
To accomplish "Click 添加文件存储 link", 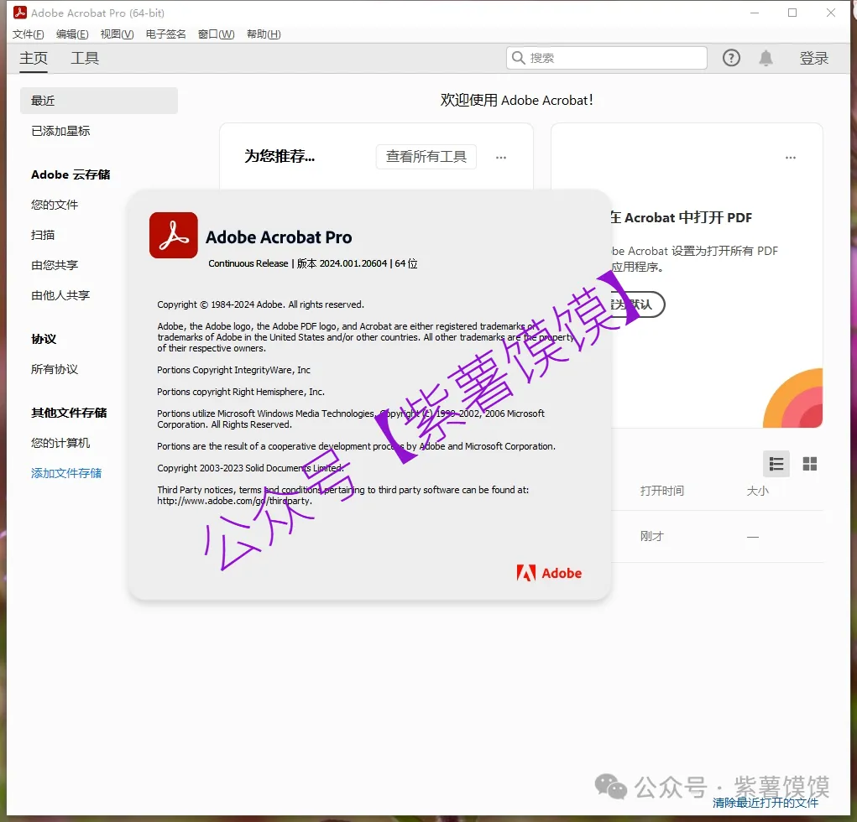I will pyautogui.click(x=66, y=473).
